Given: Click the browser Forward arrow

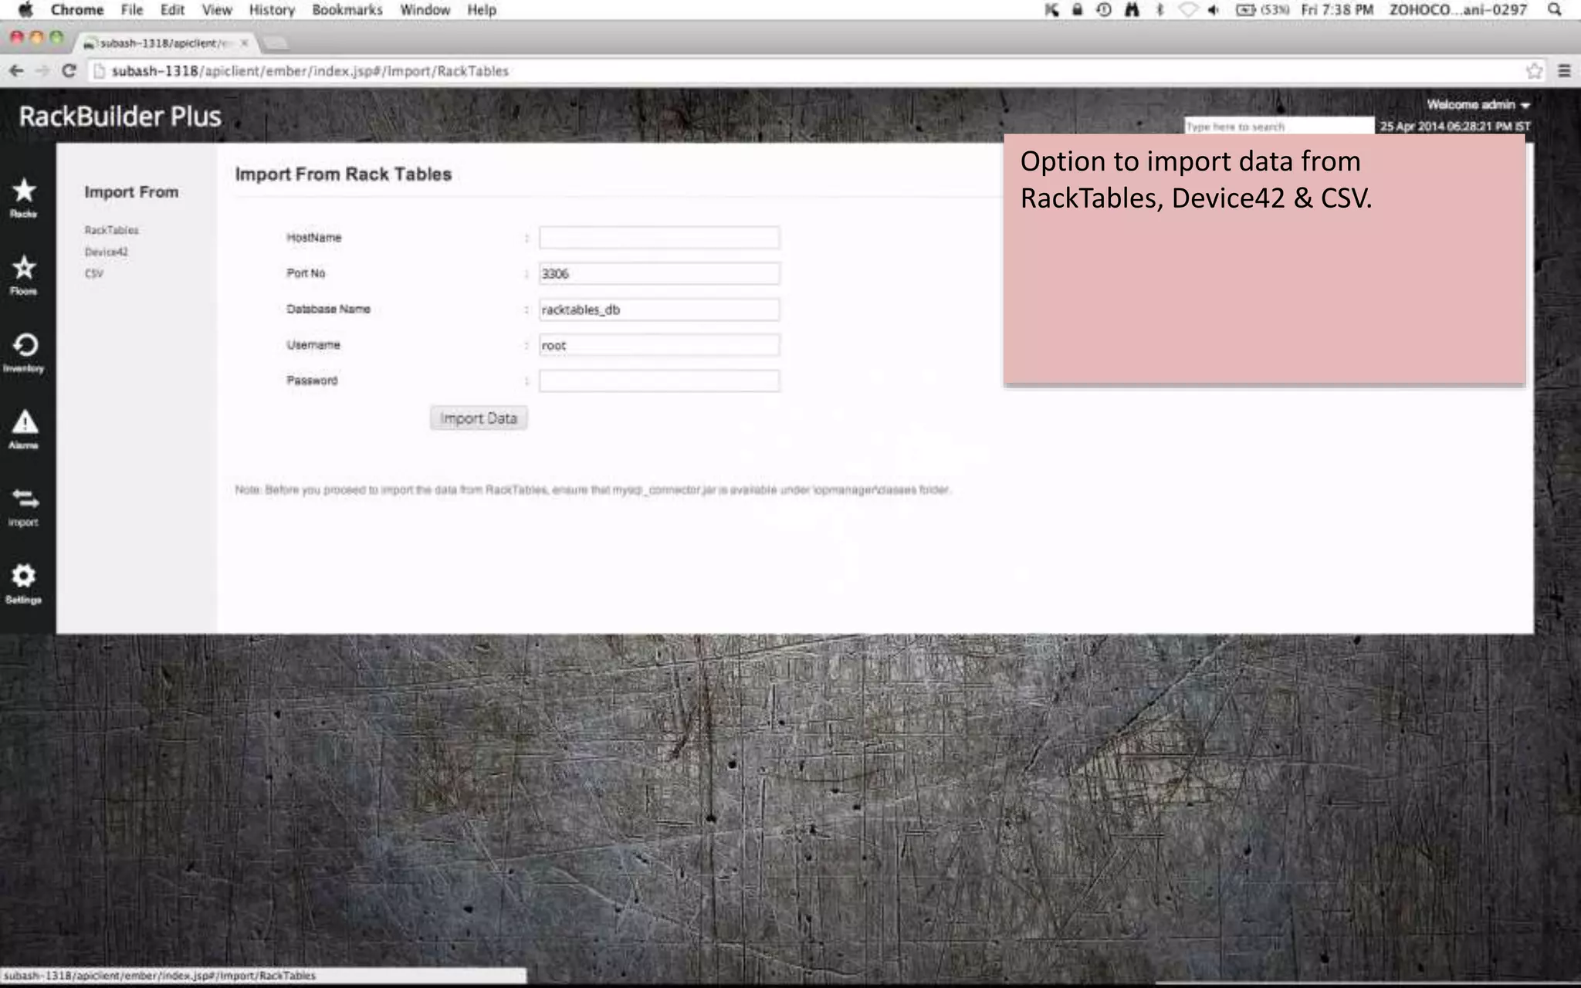Looking at the screenshot, I should click(x=43, y=71).
